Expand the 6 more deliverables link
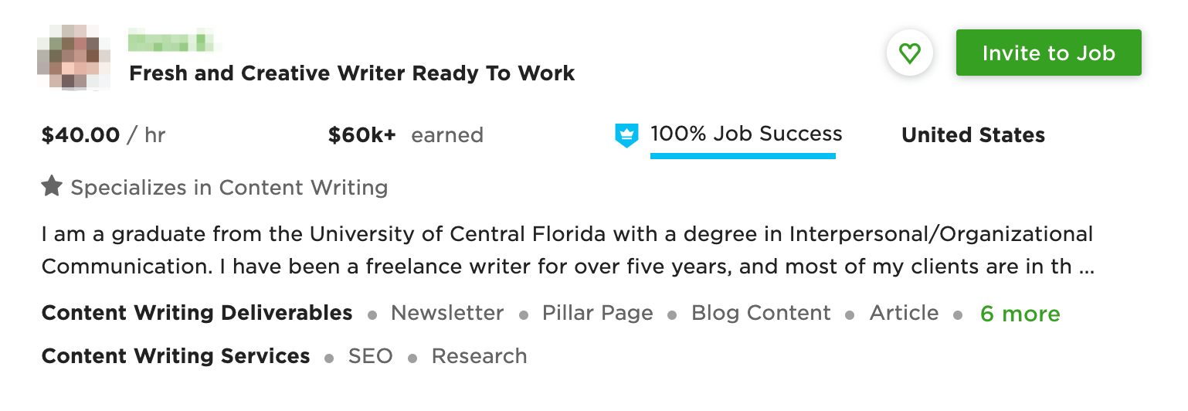 [1020, 314]
